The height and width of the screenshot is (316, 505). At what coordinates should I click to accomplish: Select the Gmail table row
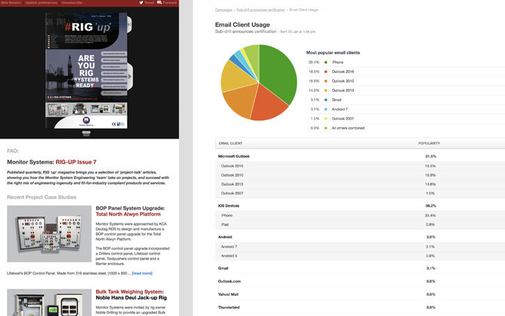click(x=360, y=269)
